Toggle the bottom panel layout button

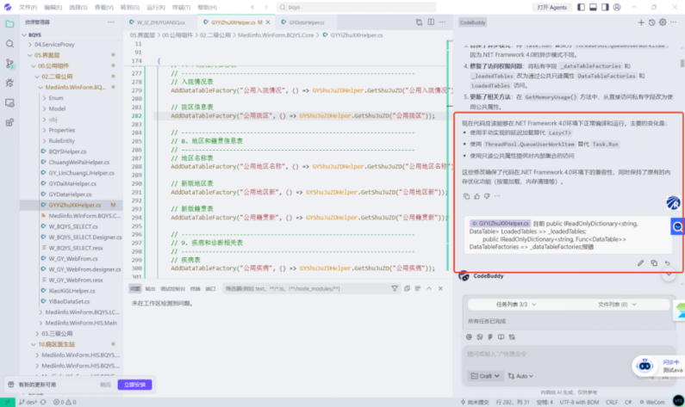[x=593, y=7]
